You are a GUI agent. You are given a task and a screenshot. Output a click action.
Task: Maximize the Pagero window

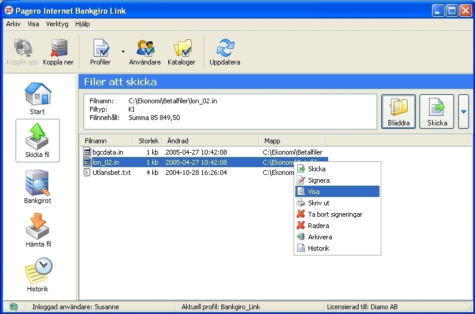pos(452,11)
